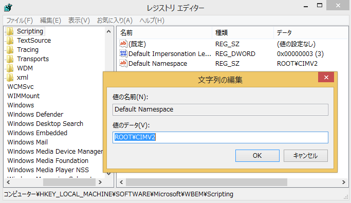Image resolution: width=351 pixels, height=203 pixels.
Task: Open the ヘルプ(H) menu
Action: click(152, 21)
